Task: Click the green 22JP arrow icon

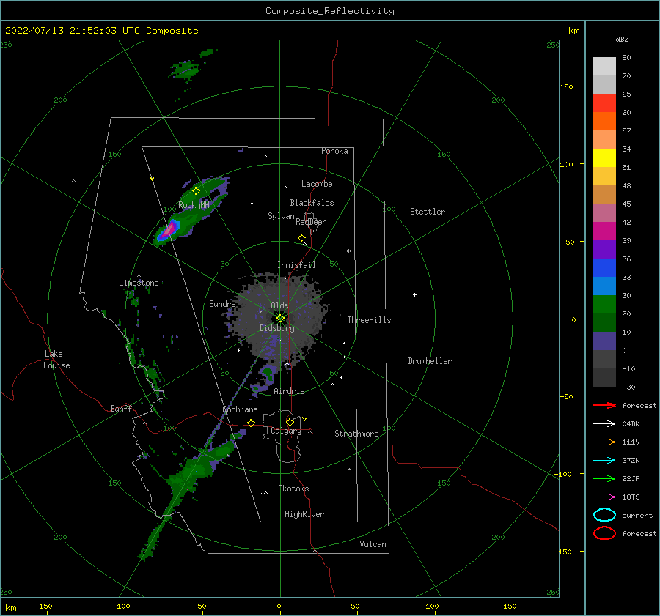Action: [604, 478]
